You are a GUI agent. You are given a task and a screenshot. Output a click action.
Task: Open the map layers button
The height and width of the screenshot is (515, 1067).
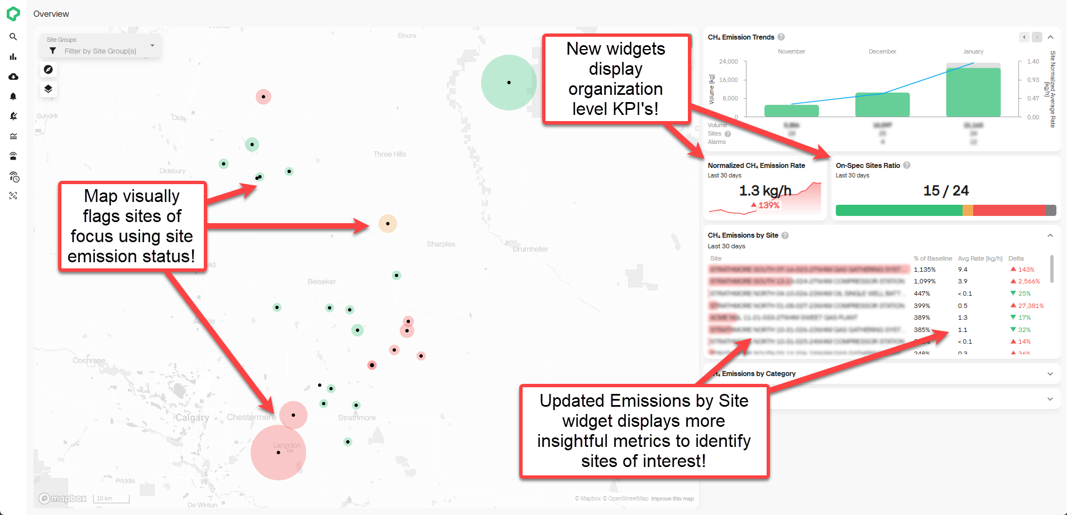point(49,89)
